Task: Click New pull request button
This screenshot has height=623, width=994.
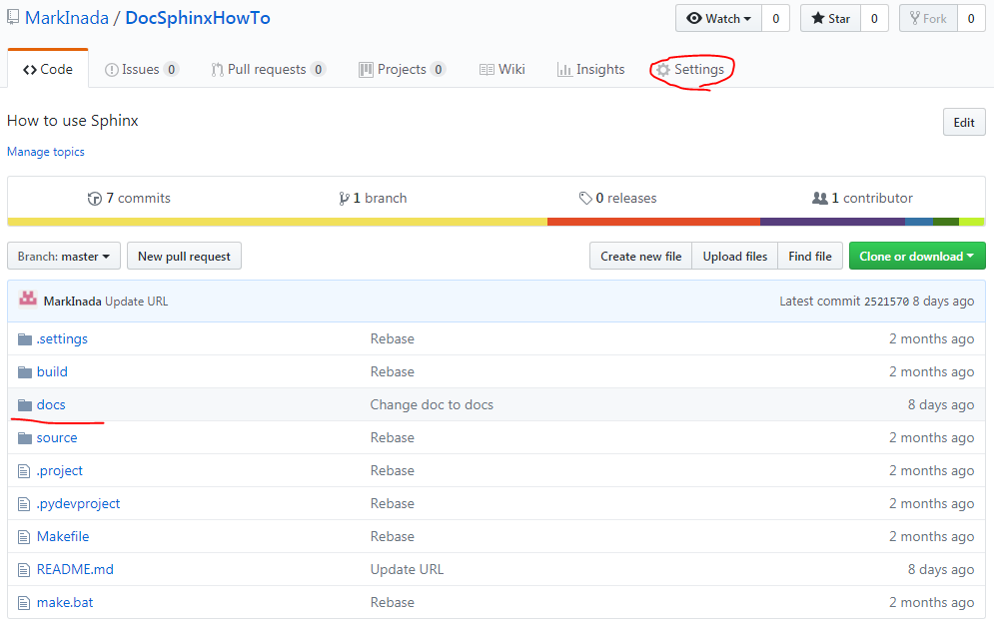Action: [184, 256]
